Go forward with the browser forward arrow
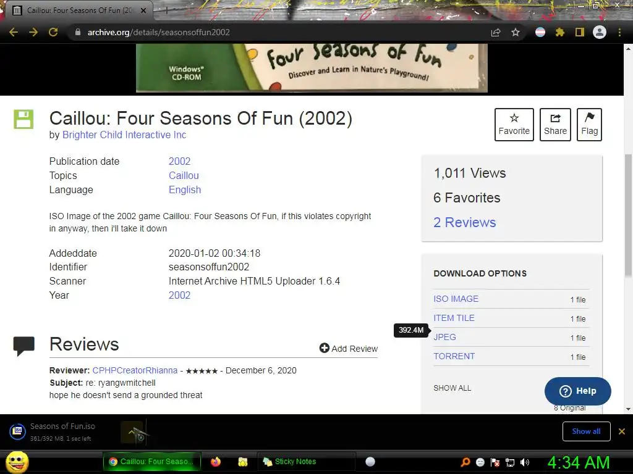Screen dimensions: 633x474 click(x=33, y=32)
